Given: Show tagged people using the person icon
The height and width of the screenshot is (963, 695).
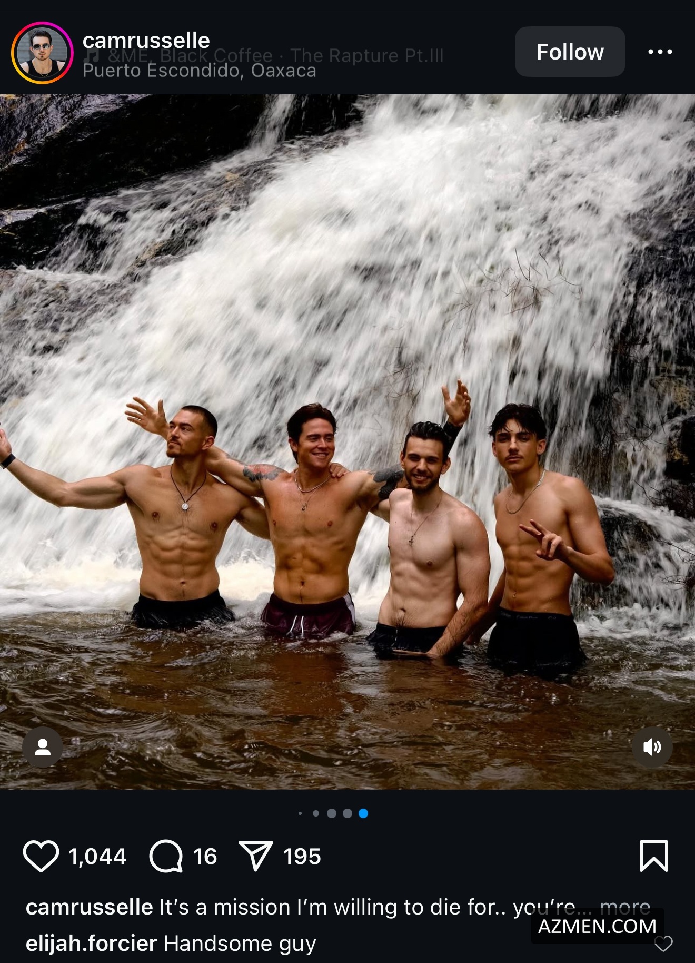Looking at the screenshot, I should pos(42,747).
